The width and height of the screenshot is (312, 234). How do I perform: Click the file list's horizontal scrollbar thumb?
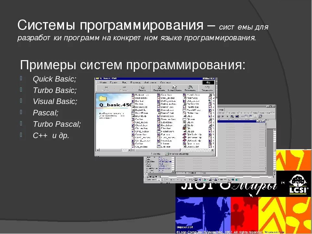[157, 150]
